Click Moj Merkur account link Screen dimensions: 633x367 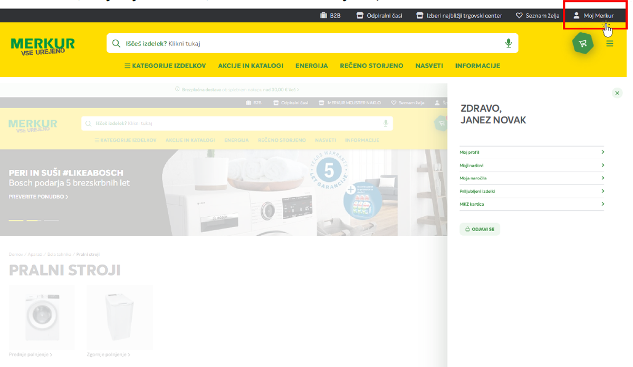coord(594,16)
